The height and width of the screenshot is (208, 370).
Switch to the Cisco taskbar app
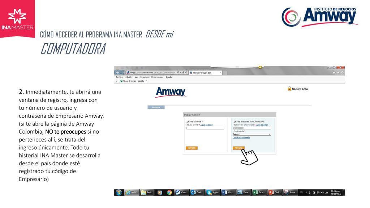point(181,192)
